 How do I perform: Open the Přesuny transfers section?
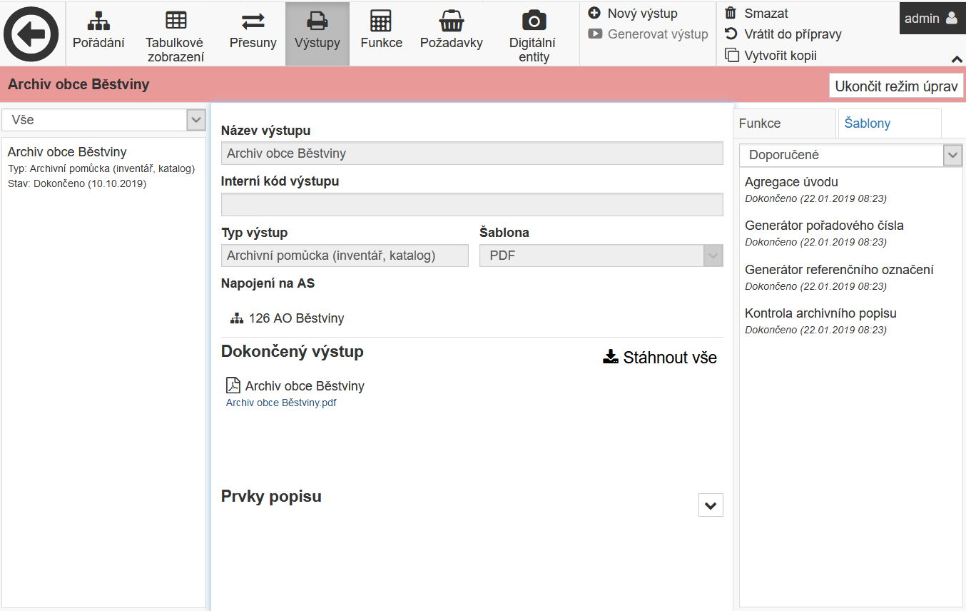click(x=253, y=33)
